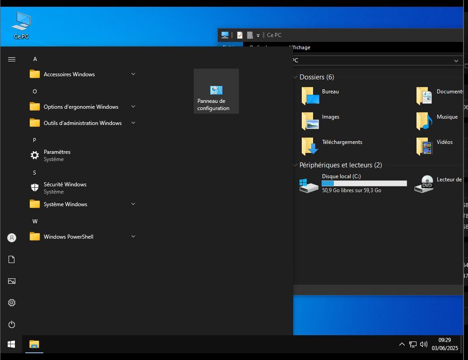The width and height of the screenshot is (468, 360).
Task: Click the Windows Start button
Action: pos(11,344)
